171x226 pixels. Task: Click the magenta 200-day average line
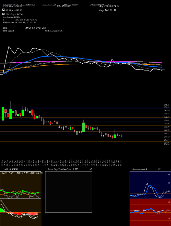(x=81, y=61)
